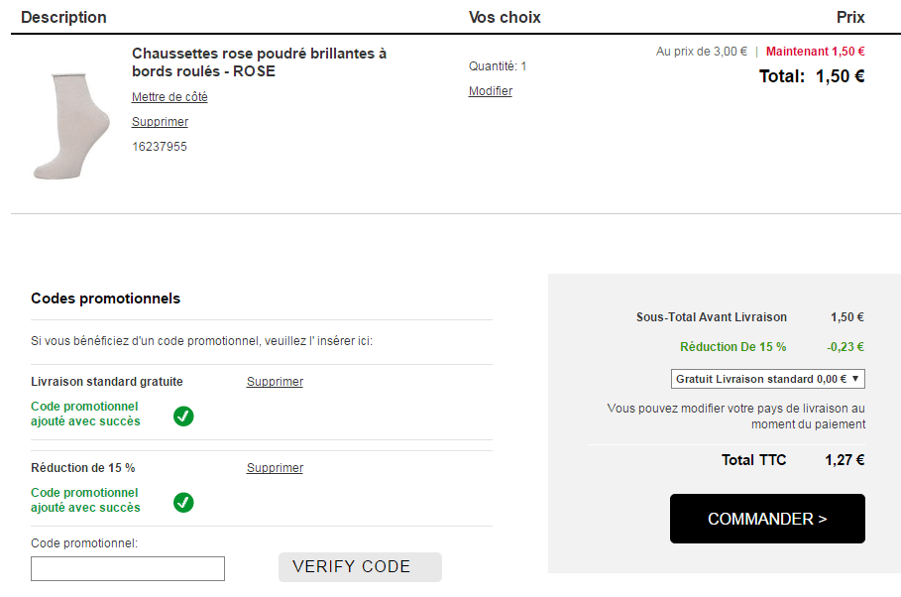Remove the socks via Supprimer under product
901x597 pixels.
pos(160,122)
